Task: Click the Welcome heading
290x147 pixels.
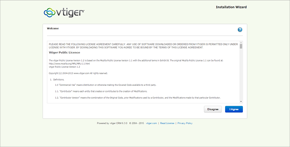Action: (x=53, y=28)
